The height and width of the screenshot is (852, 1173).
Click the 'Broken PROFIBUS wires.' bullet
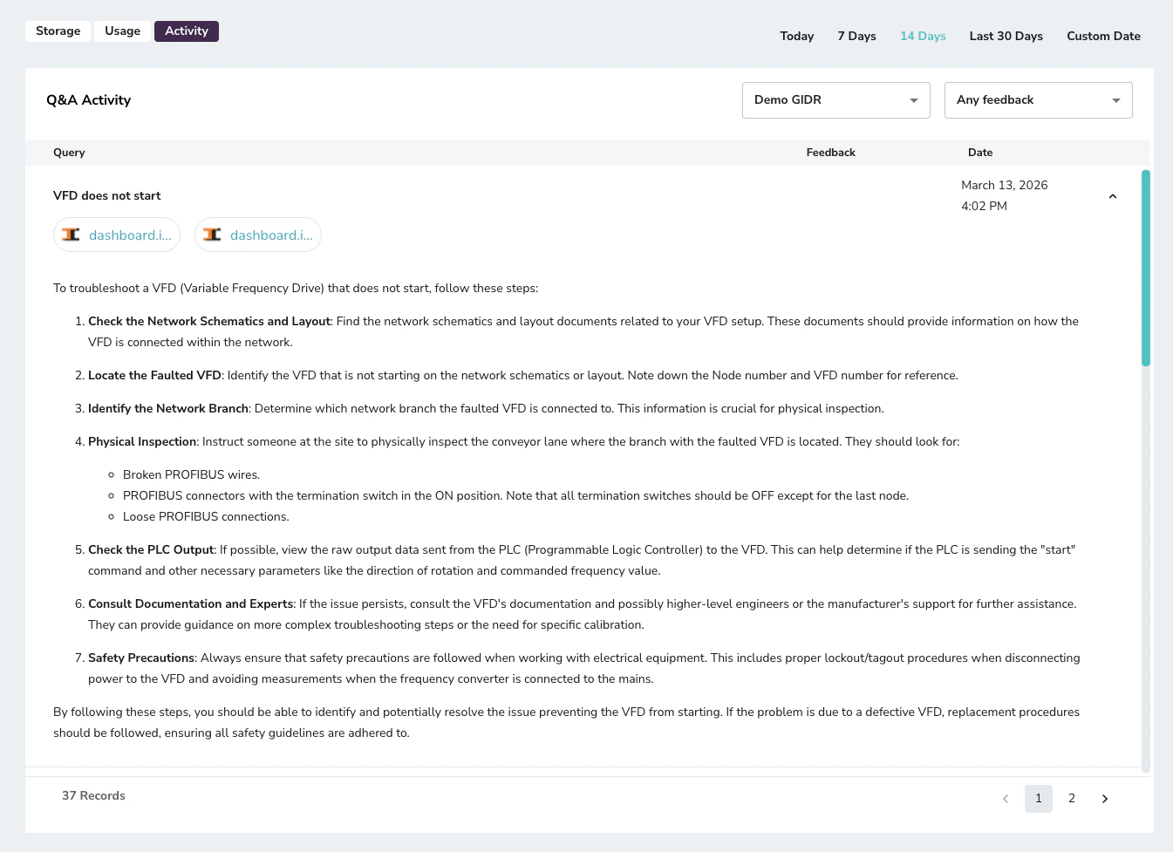191,475
